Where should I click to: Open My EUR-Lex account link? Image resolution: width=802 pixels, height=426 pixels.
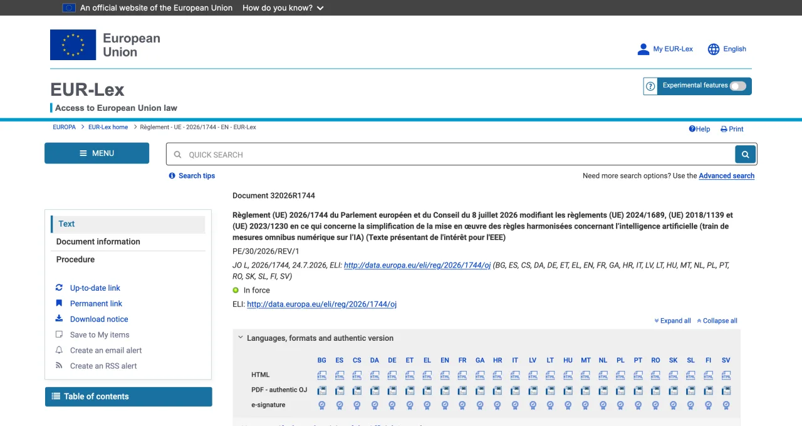(x=665, y=49)
